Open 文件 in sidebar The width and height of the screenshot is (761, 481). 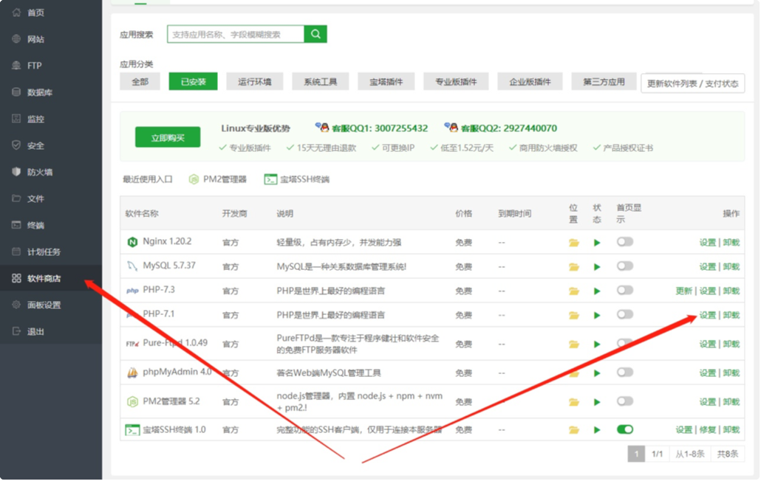(51, 198)
